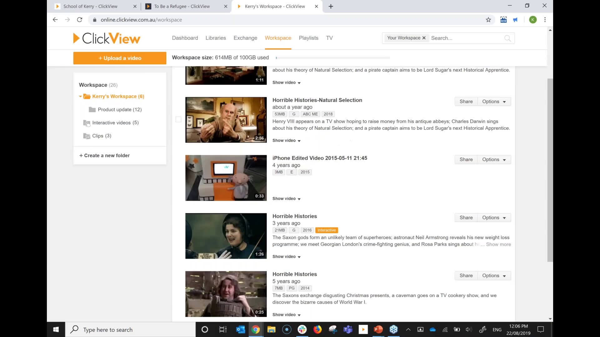Click Show more on Saxon gods description
The width and height of the screenshot is (600, 337).
click(498, 244)
